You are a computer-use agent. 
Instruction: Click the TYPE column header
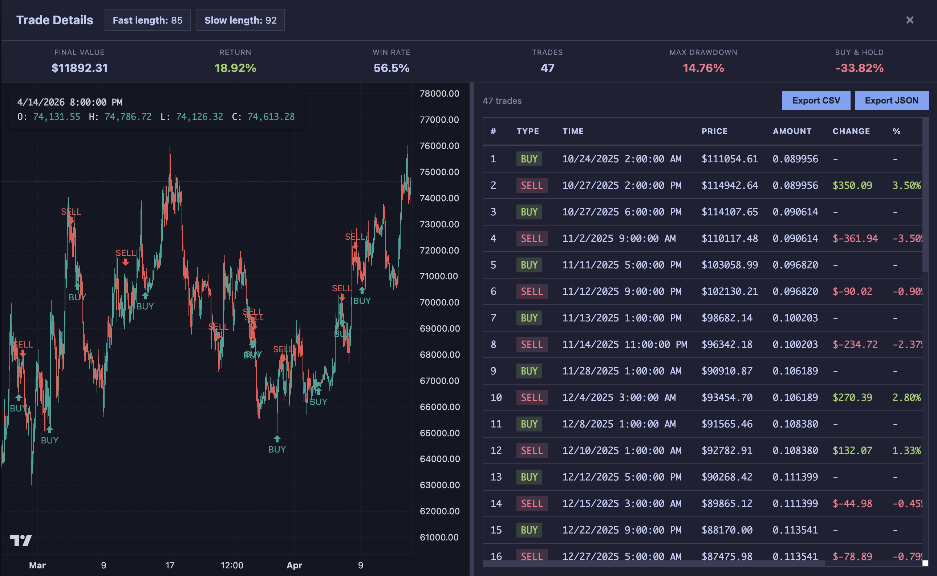pos(528,131)
